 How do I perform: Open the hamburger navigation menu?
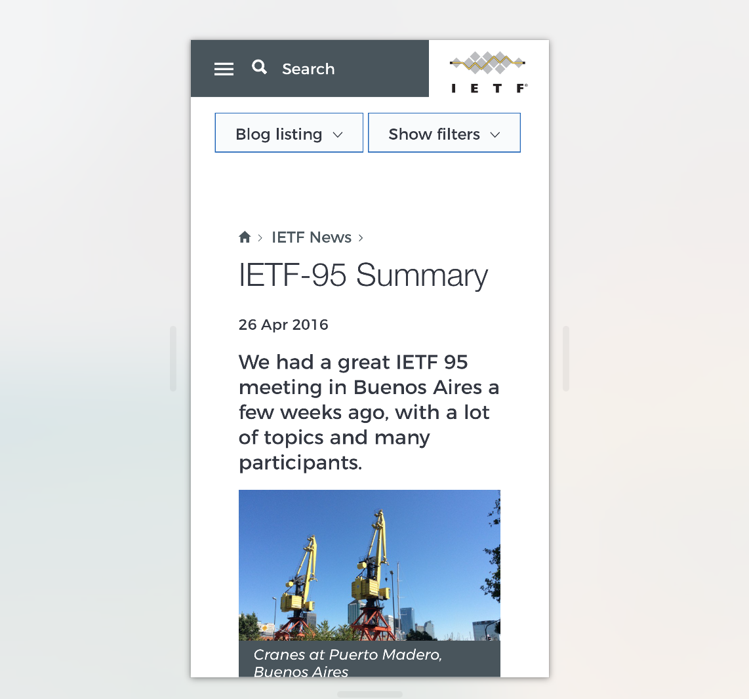[224, 68]
